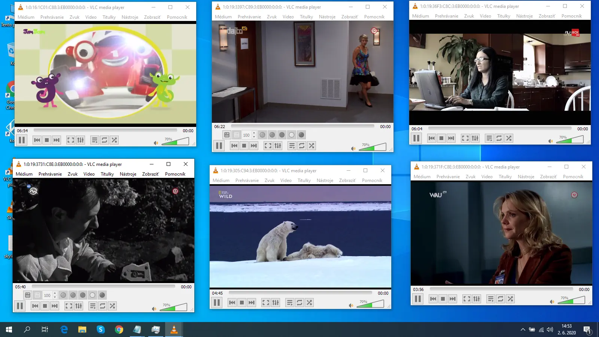Toggle fullscreen in the daito window
Viewport: 599px width, 337px height.
[x=268, y=146]
